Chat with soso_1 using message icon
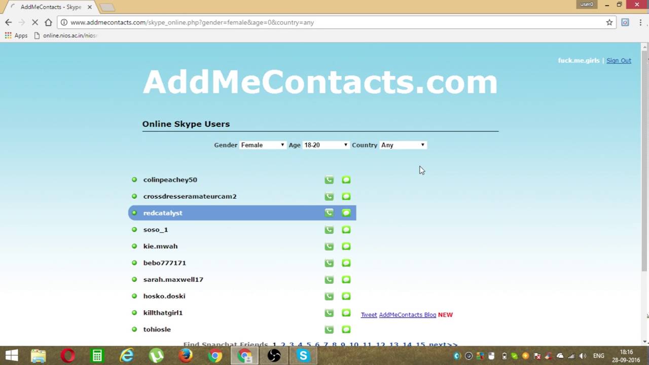The image size is (649, 365). 346,230
